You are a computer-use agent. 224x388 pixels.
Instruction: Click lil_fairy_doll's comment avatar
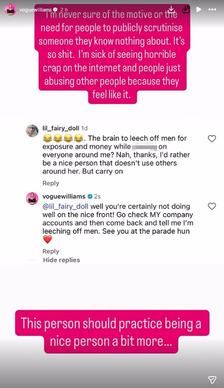pos(32,131)
